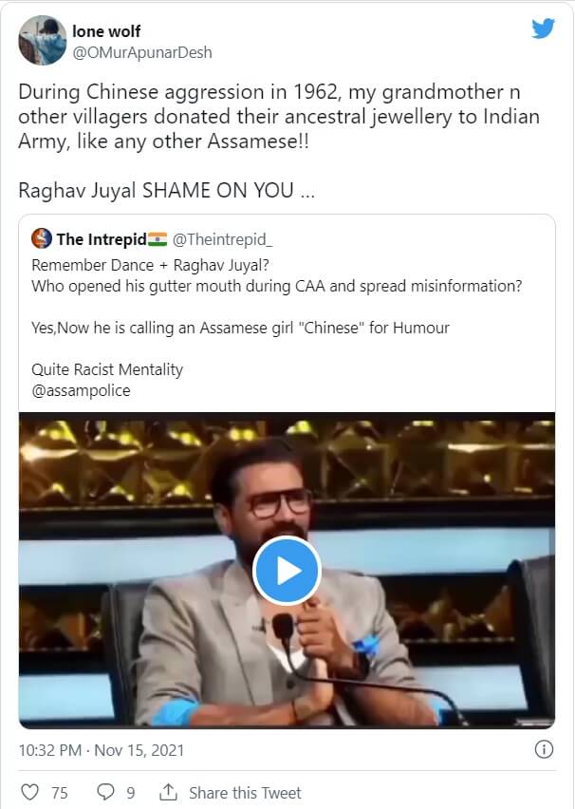Image resolution: width=575 pixels, height=809 pixels.
Task: Click the 75 likes count
Action: [x=59, y=793]
